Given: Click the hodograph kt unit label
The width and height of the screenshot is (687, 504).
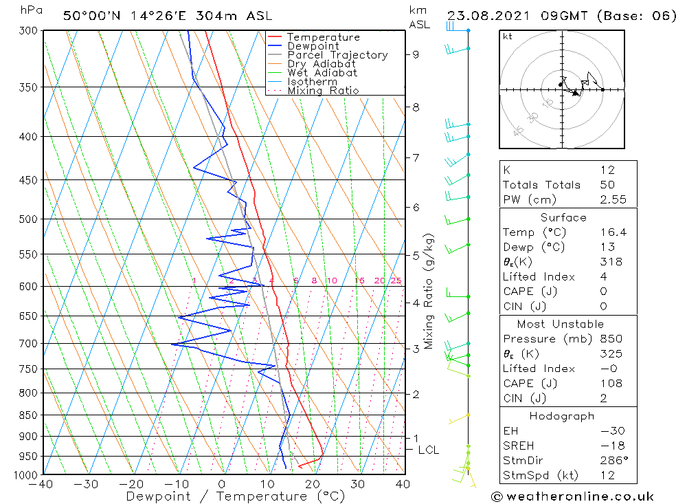Looking at the screenshot, I should 508,36.
